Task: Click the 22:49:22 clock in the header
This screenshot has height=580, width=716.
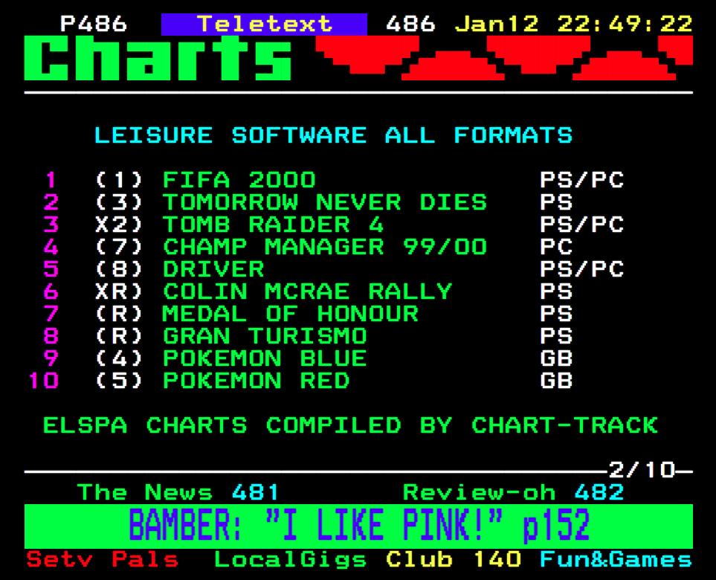Action: coord(625,24)
